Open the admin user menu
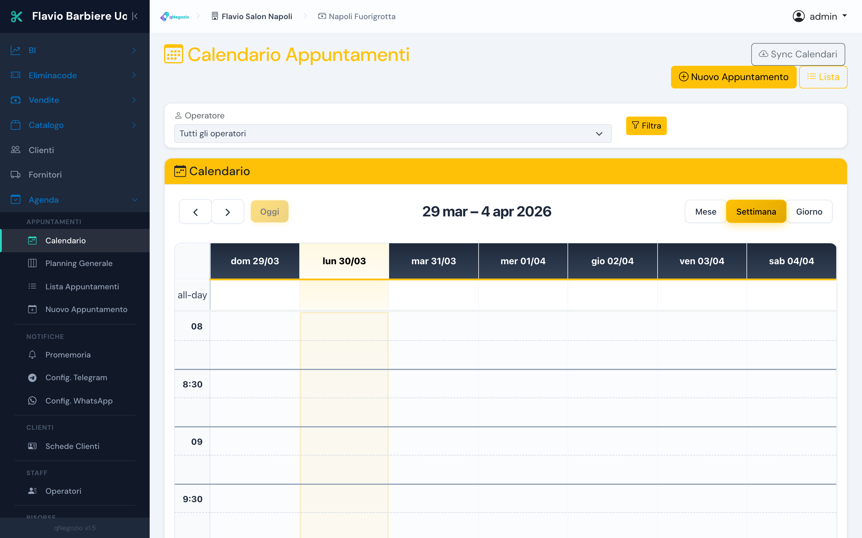 [819, 16]
